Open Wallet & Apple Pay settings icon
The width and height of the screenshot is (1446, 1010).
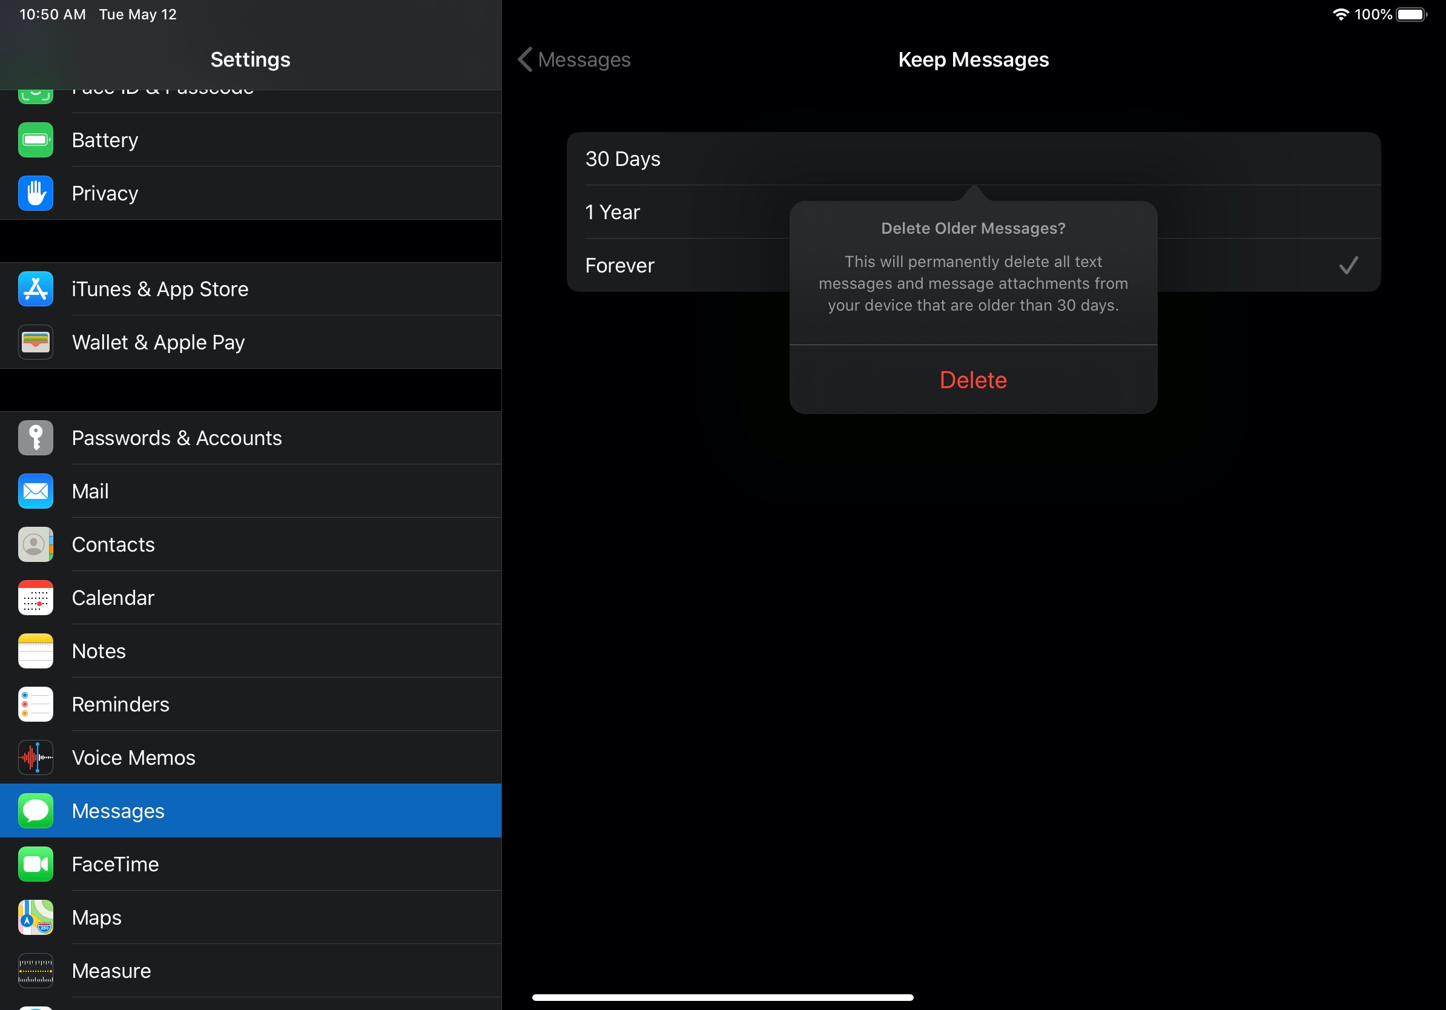tap(36, 342)
